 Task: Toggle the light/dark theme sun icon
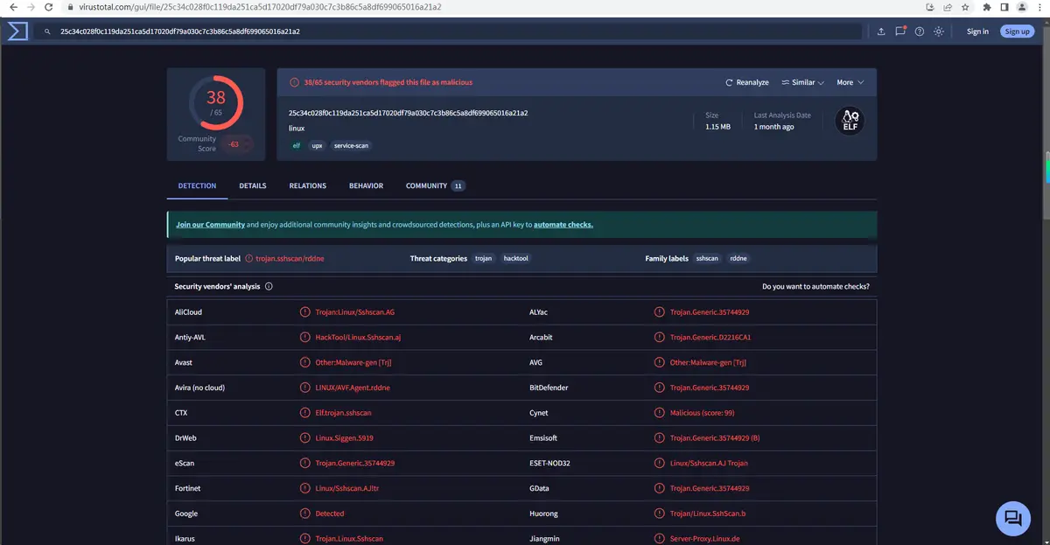click(939, 31)
